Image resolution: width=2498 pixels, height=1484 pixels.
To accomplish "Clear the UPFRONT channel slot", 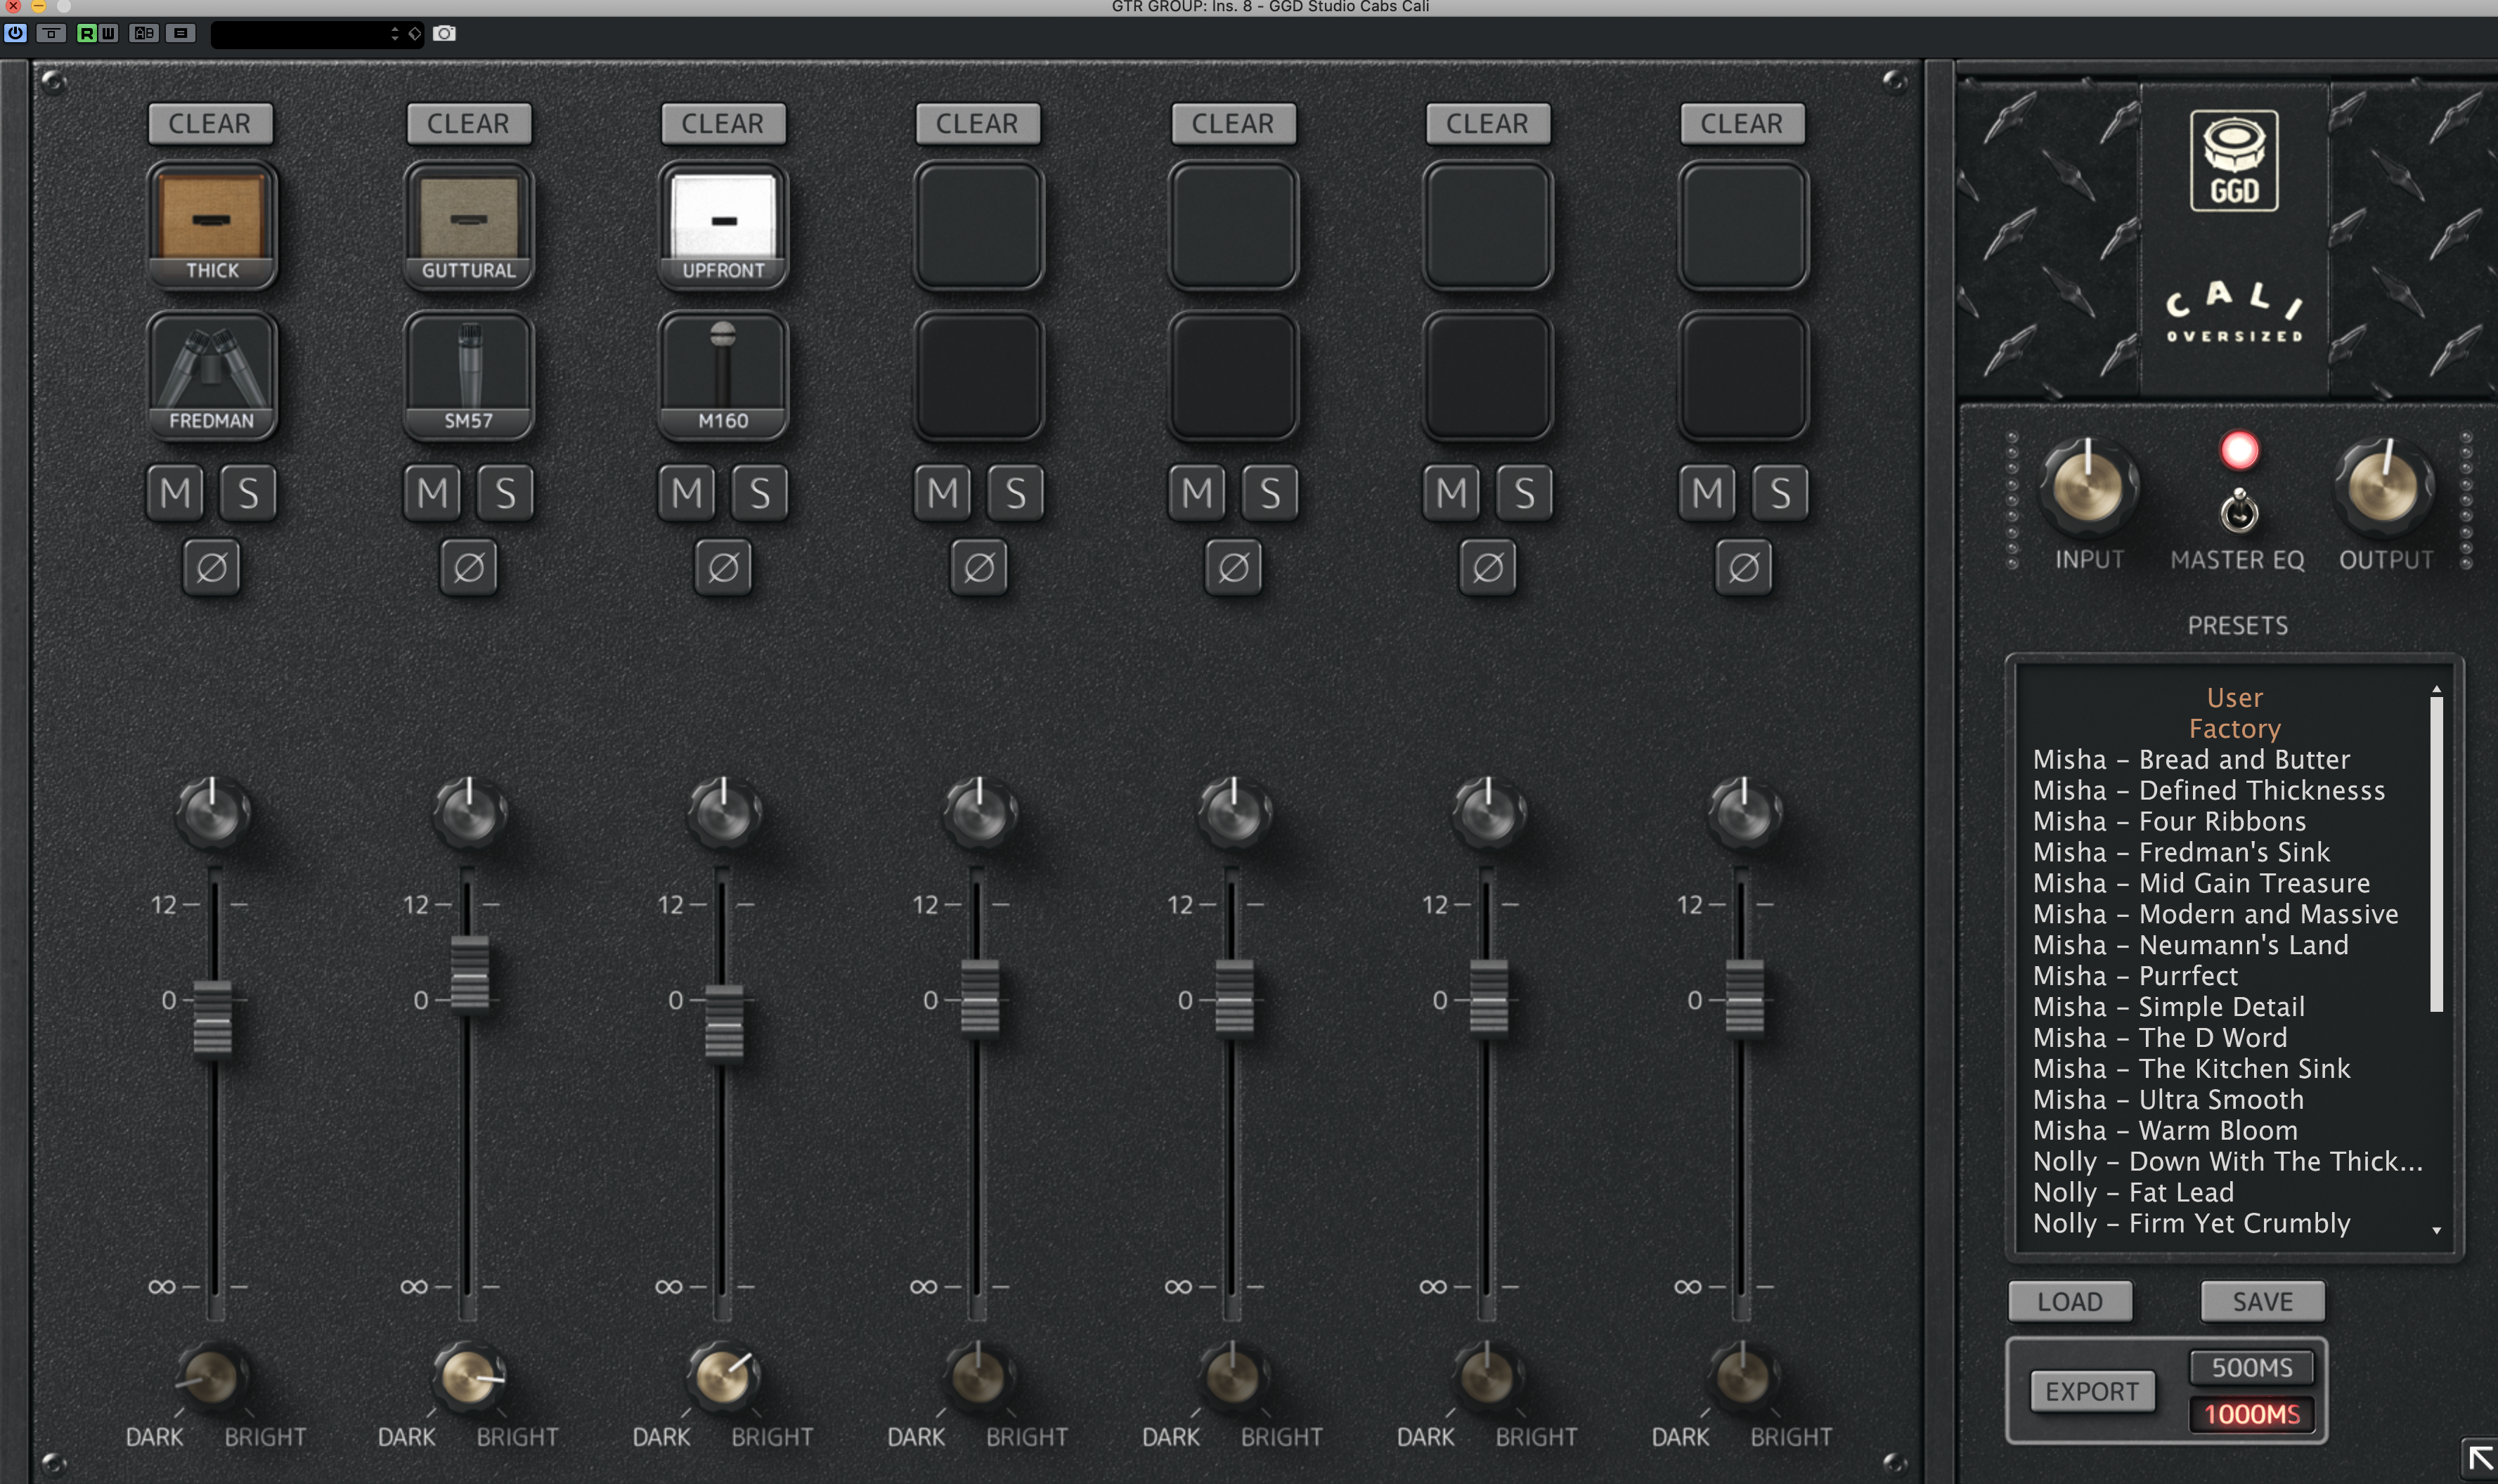I will 722,123.
